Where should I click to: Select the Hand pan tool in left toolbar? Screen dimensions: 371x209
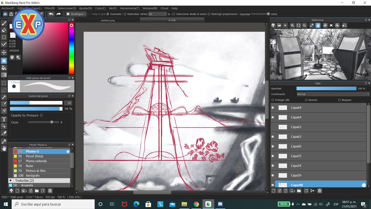point(4,149)
